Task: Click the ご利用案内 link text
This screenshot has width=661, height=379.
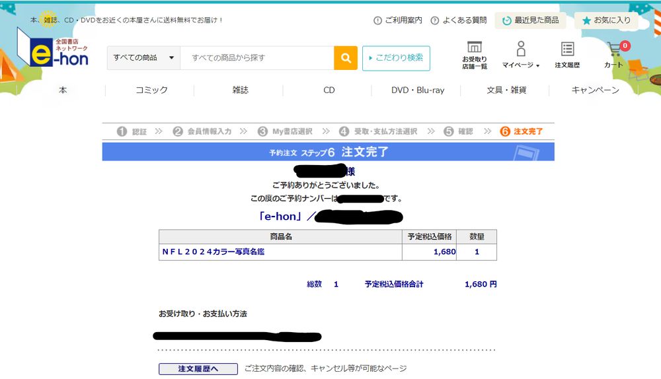Action: tap(403, 20)
